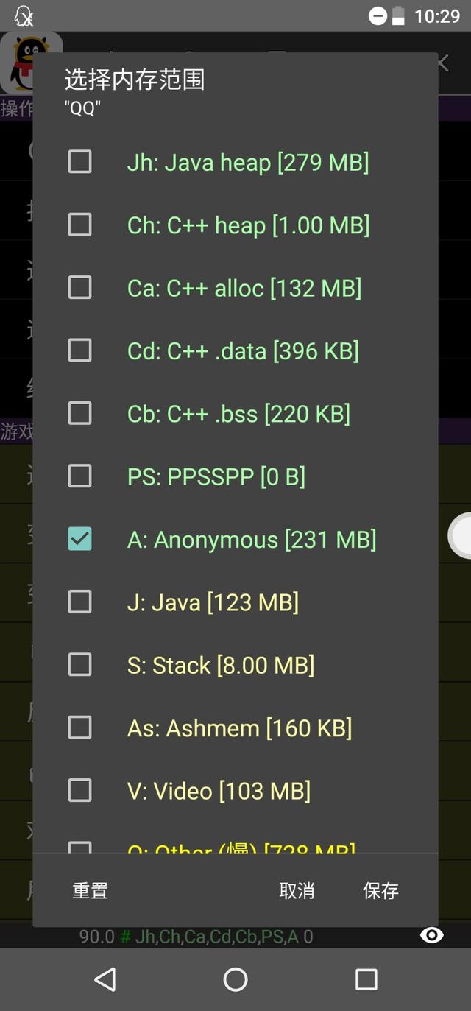Screen dimensions: 471x1011
Task: Uncheck the A: Anonymous memory range
Action: point(79,539)
